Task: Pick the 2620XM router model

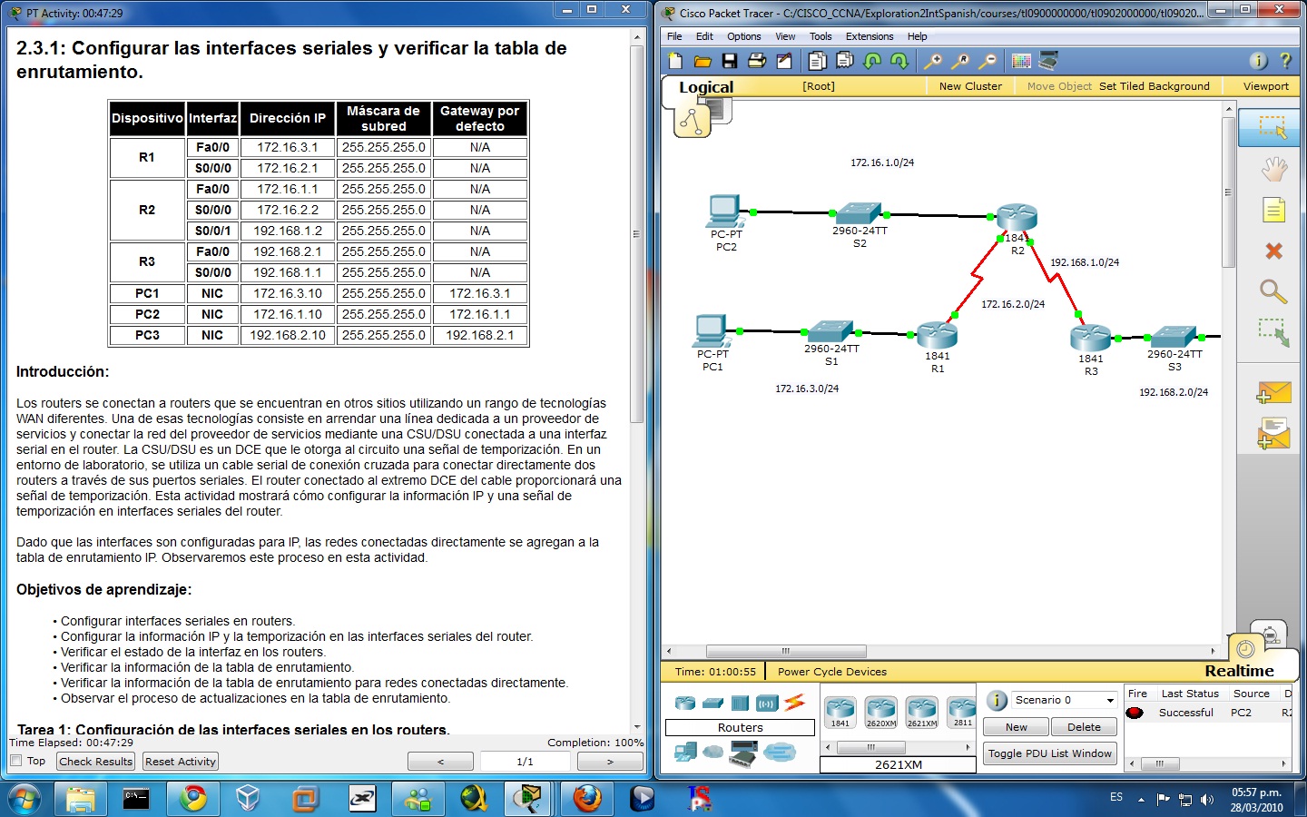Action: click(x=880, y=712)
